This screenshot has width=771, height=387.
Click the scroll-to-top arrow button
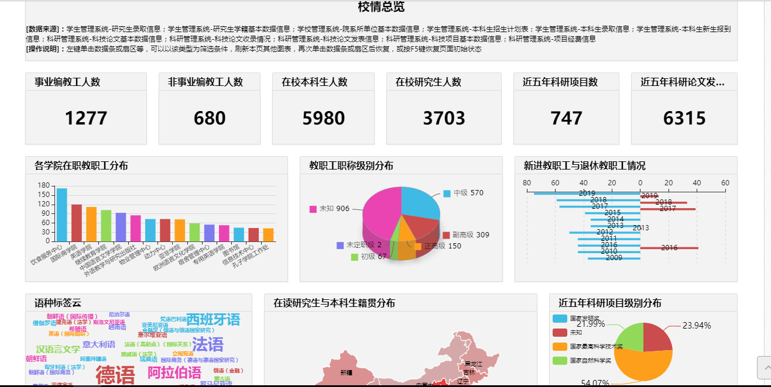[763, 368]
